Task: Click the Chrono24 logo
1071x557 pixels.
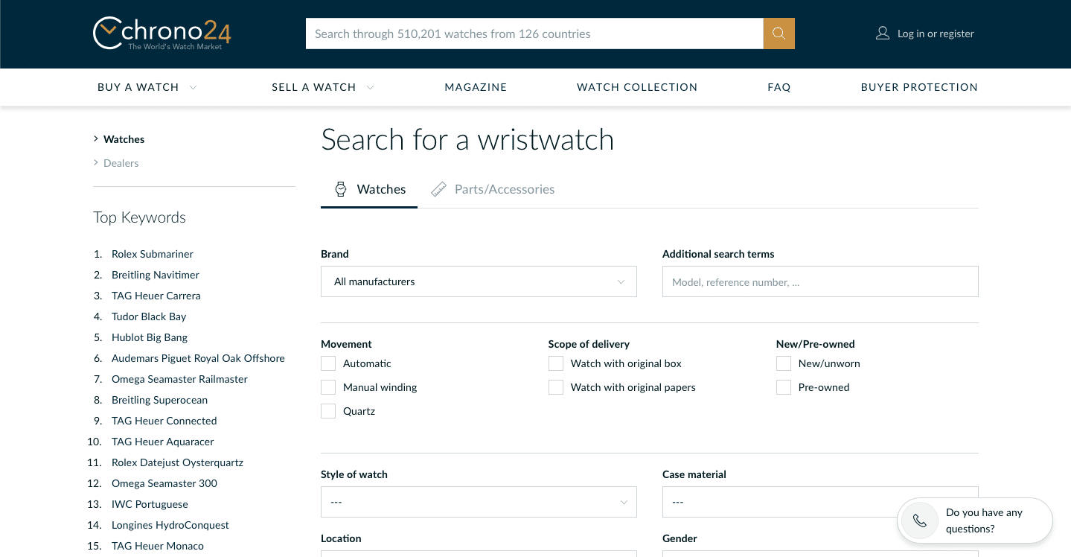Action: coord(162,34)
